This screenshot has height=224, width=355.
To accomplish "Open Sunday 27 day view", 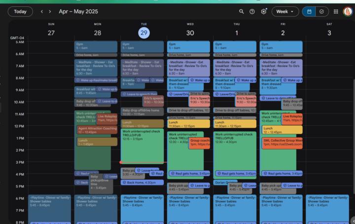I will coord(51,33).
